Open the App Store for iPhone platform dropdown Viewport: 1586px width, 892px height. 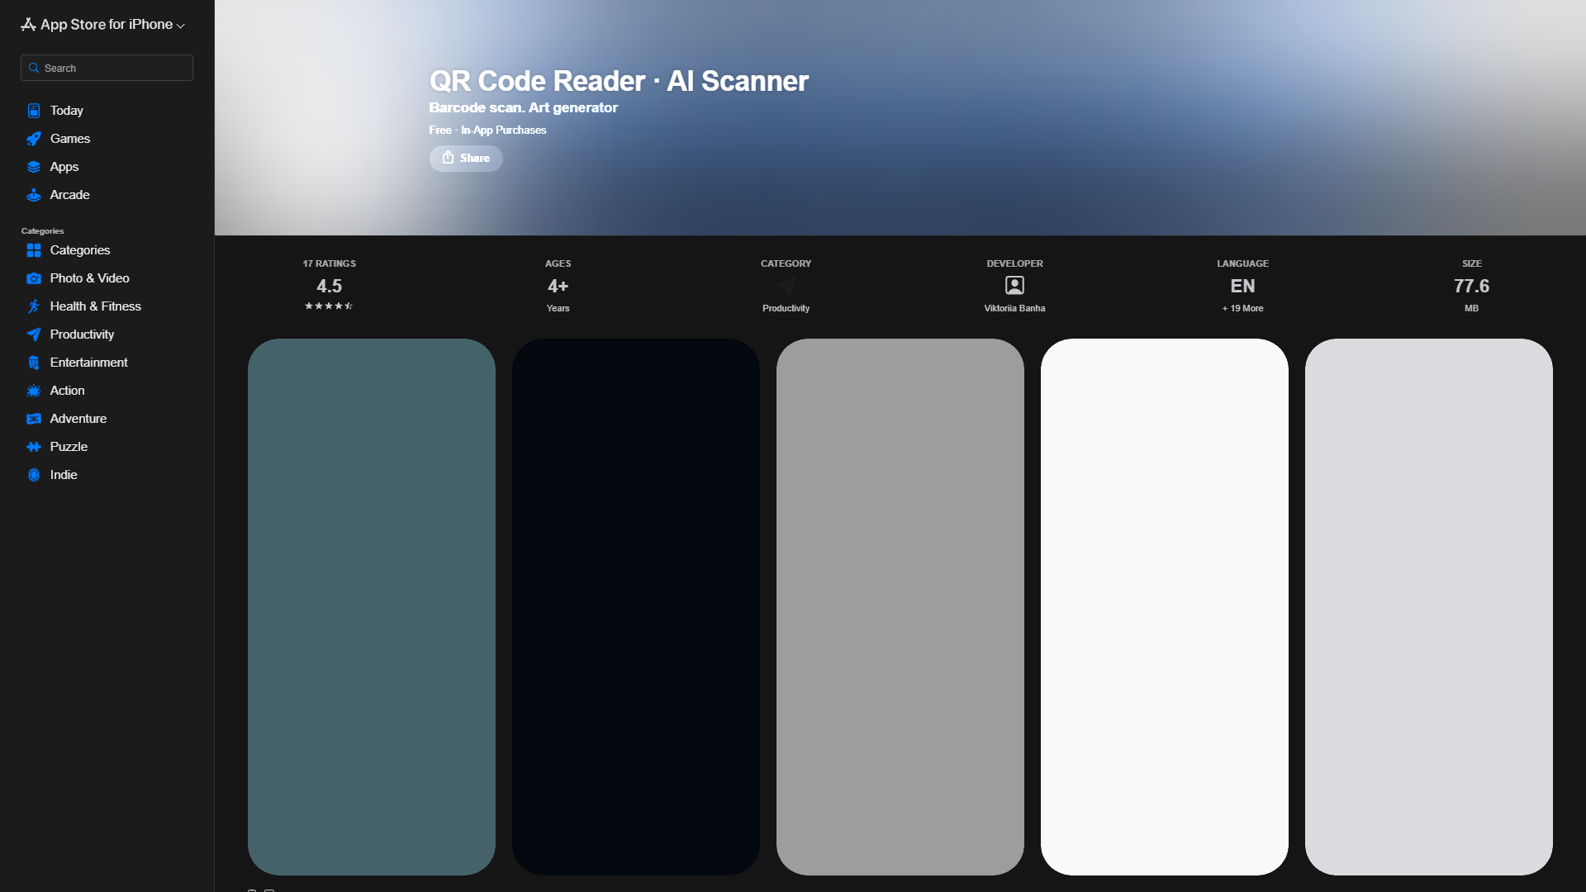pyautogui.click(x=103, y=25)
